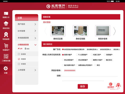Check the 宋某某 checkbox

(19, 64)
